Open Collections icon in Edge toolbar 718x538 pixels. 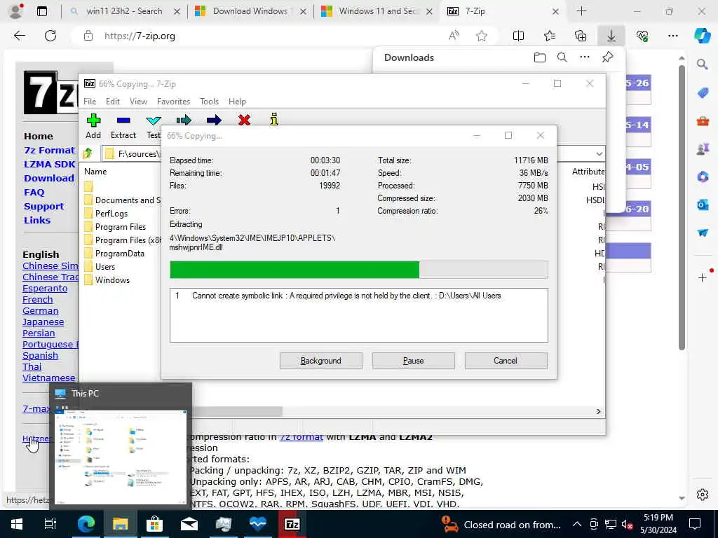click(x=581, y=36)
